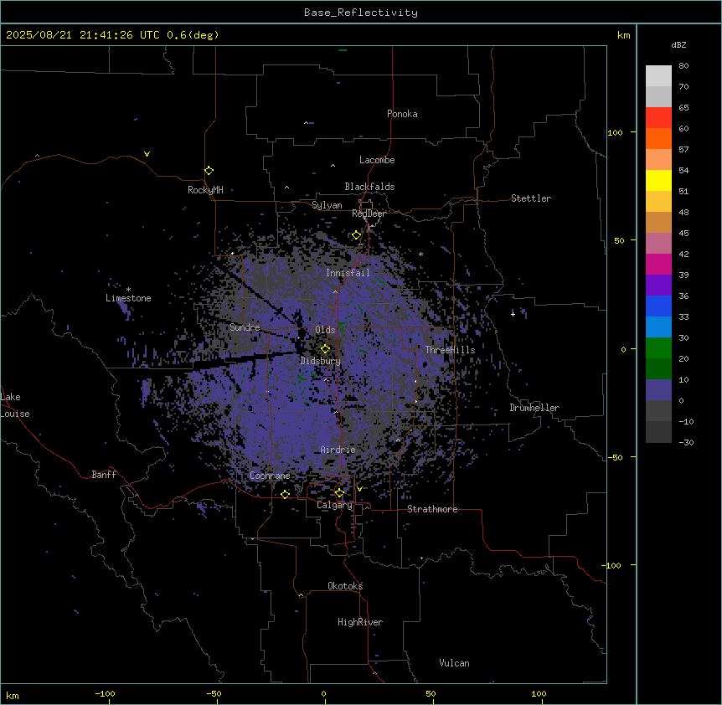Click the dBZ legend heading
The image size is (722, 705).
pyautogui.click(x=678, y=44)
